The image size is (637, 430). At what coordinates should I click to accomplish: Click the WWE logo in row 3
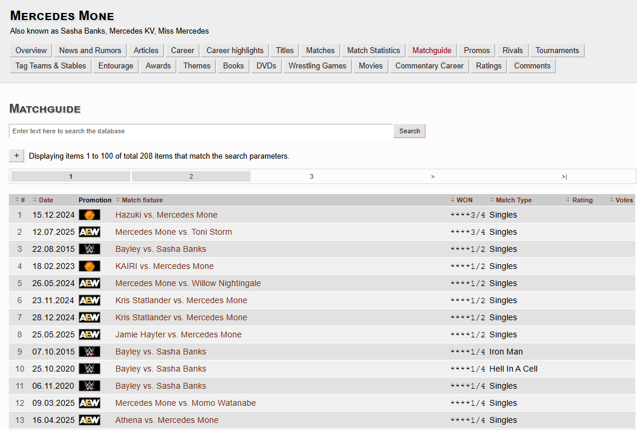click(90, 249)
